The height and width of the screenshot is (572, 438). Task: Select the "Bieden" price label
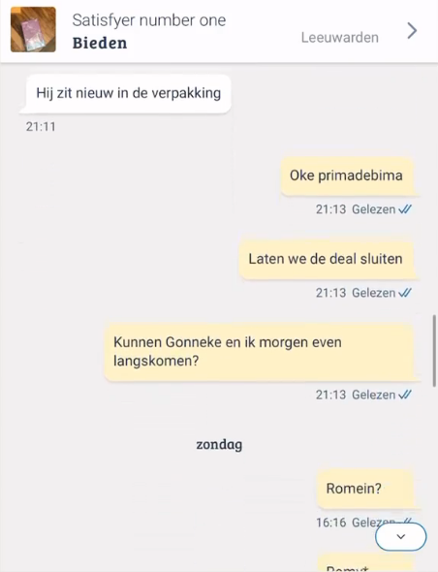pyautogui.click(x=100, y=43)
